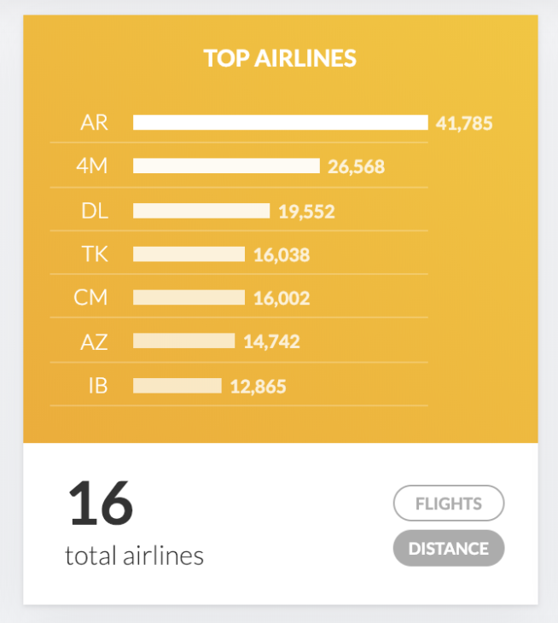Select the AR airline code label

point(94,123)
